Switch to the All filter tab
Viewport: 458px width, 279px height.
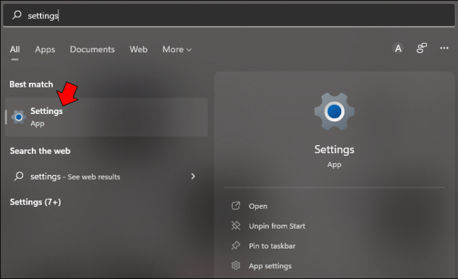point(15,49)
